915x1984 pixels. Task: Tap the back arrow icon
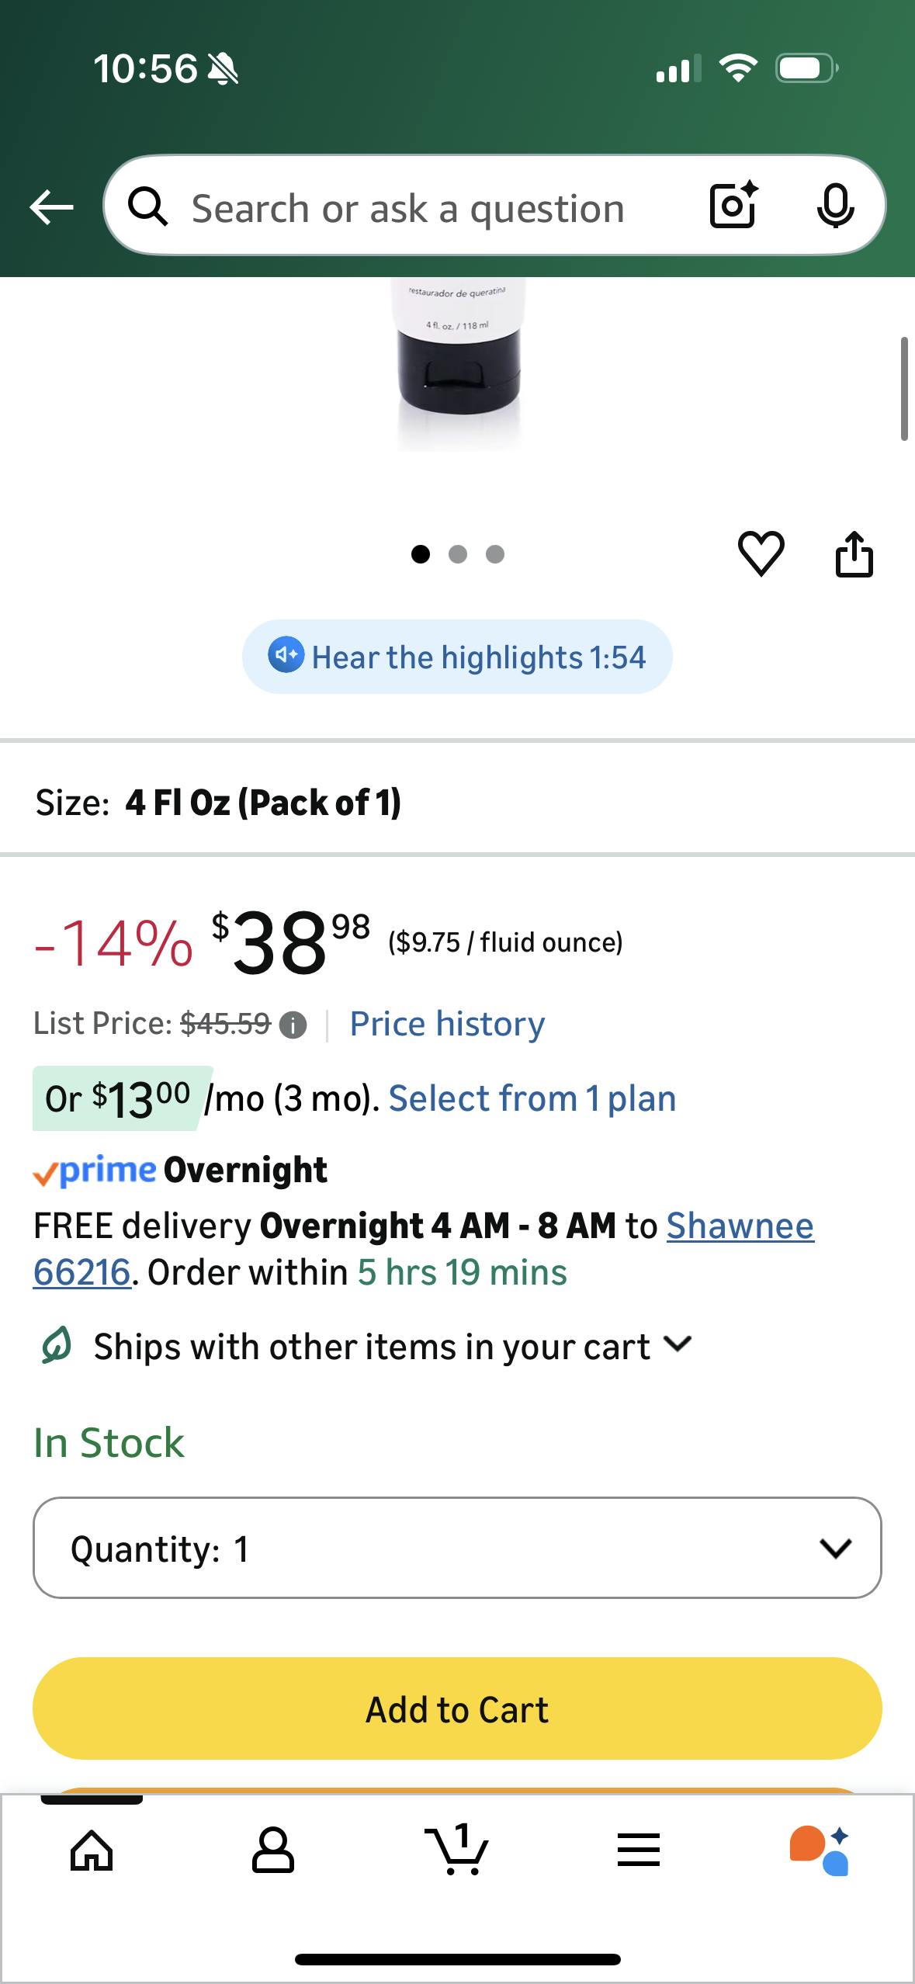tap(51, 207)
